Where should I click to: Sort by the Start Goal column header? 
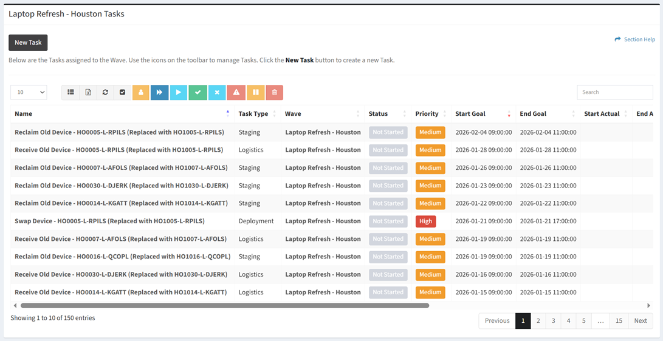[x=470, y=114]
